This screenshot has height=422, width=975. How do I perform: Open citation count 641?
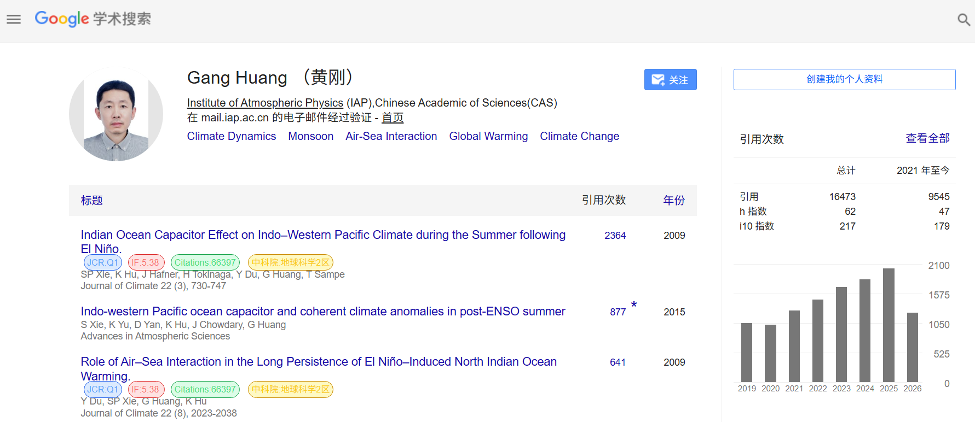point(618,362)
